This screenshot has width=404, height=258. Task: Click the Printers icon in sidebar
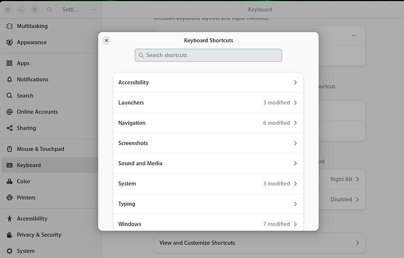9,198
